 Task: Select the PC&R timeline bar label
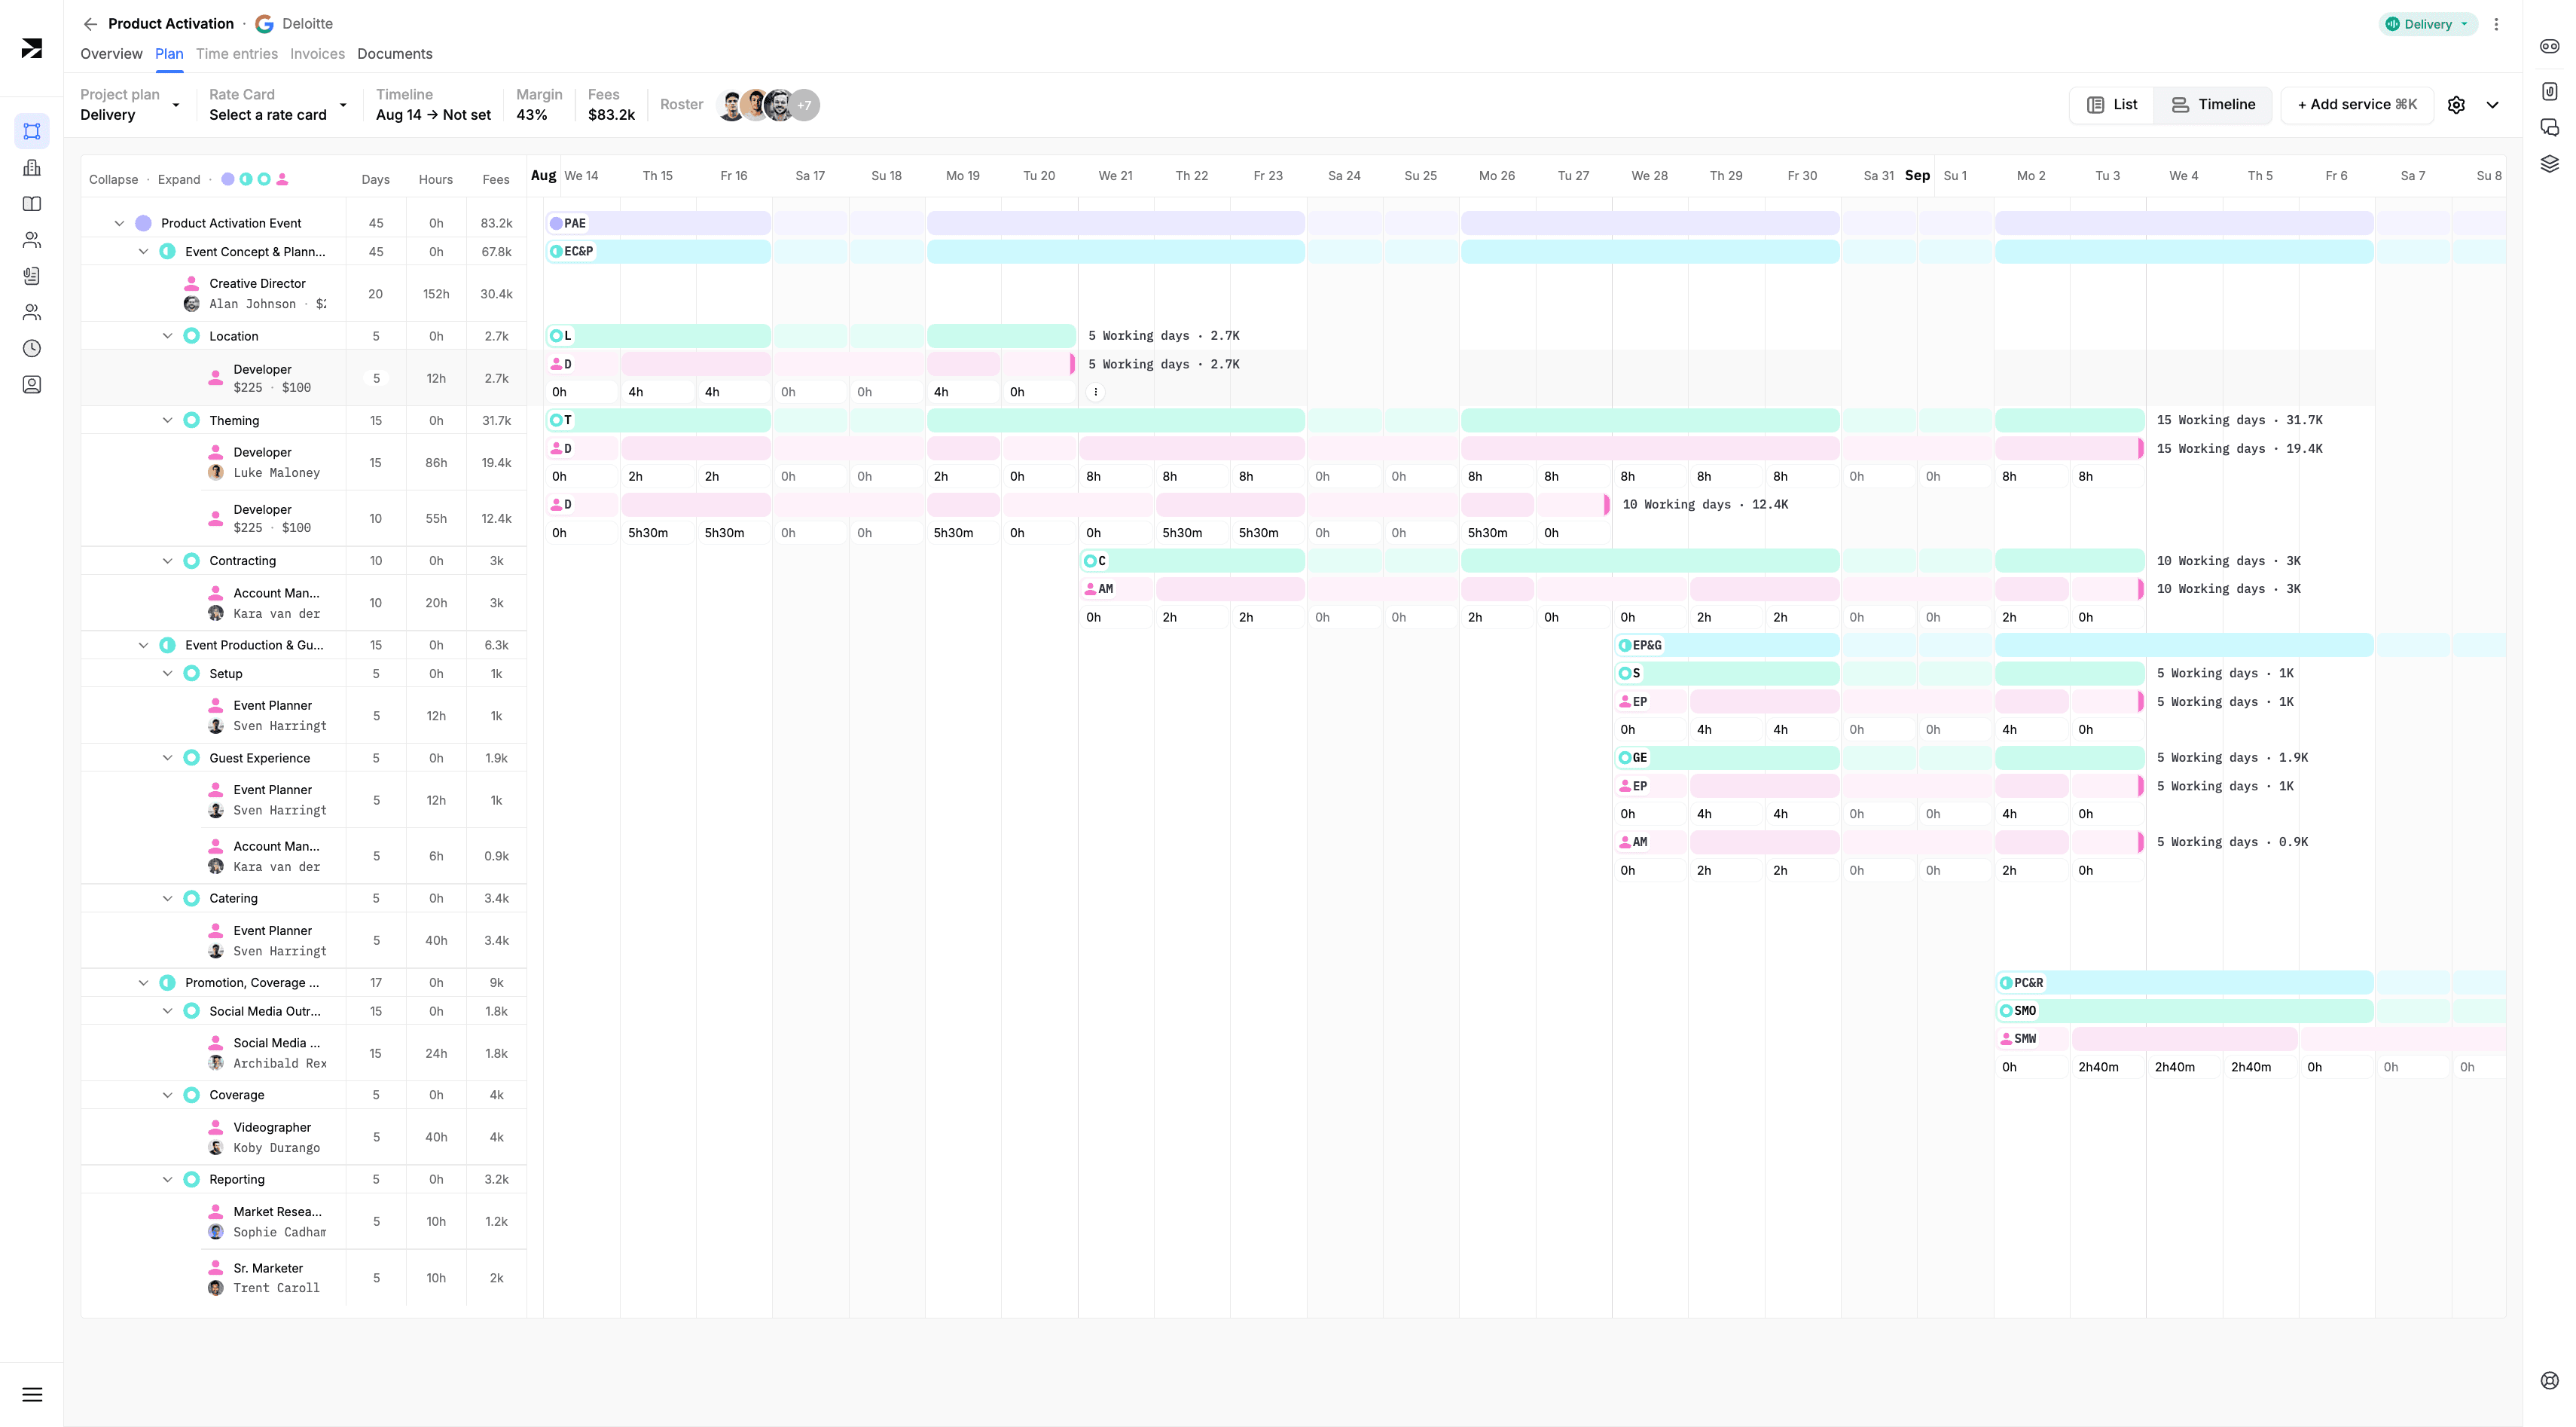pos(2021,983)
